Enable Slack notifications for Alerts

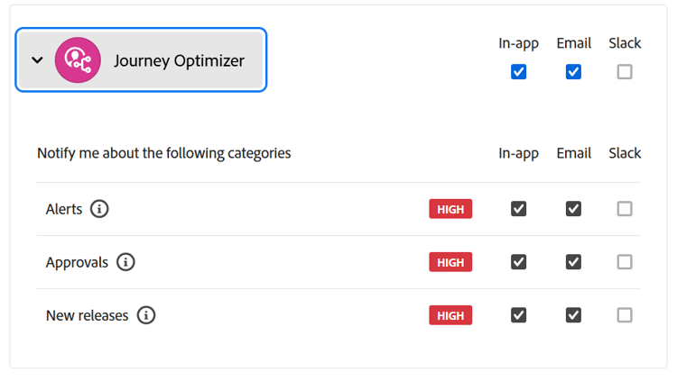pyautogui.click(x=625, y=209)
